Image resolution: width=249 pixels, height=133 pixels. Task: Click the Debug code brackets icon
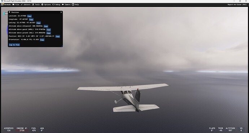[x=53, y=4]
